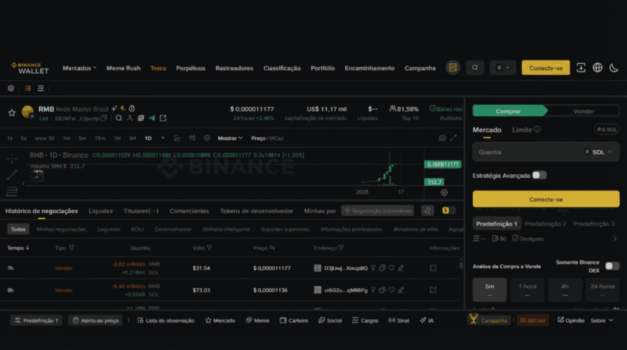
Task: Switch to the Liquidez tab
Action: 101,211
